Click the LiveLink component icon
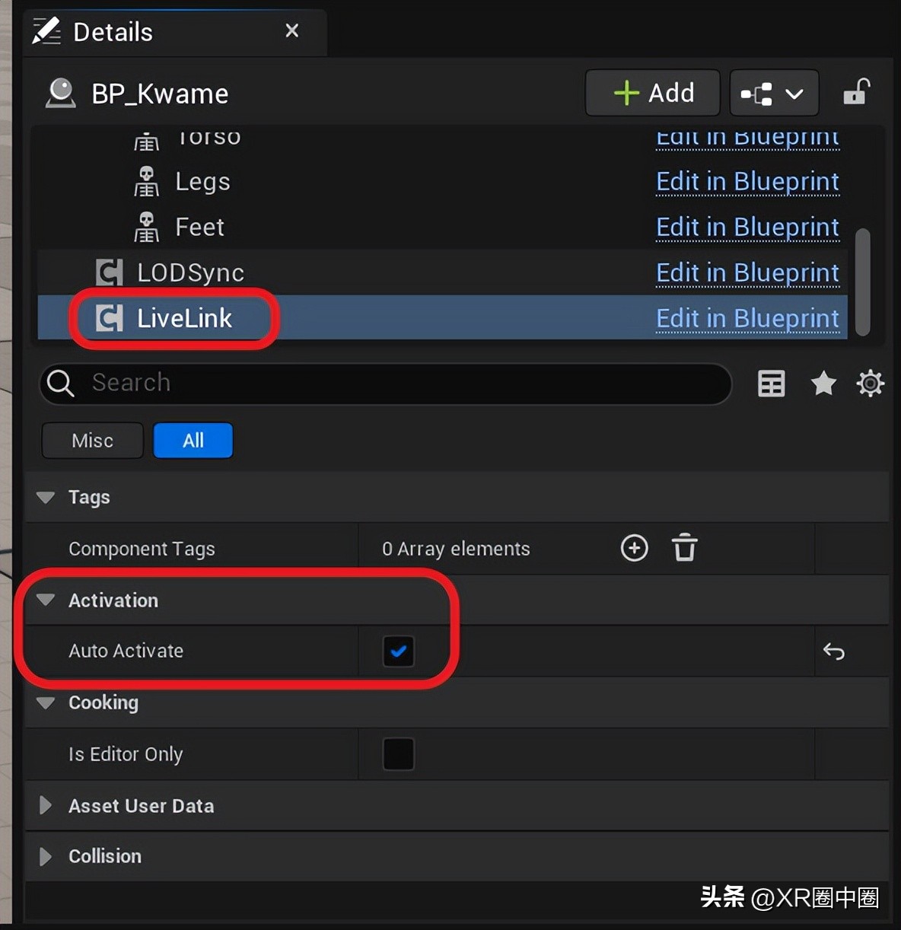The image size is (901, 930). (x=109, y=318)
